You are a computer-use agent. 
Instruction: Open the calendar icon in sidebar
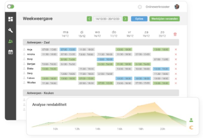coord(10,52)
